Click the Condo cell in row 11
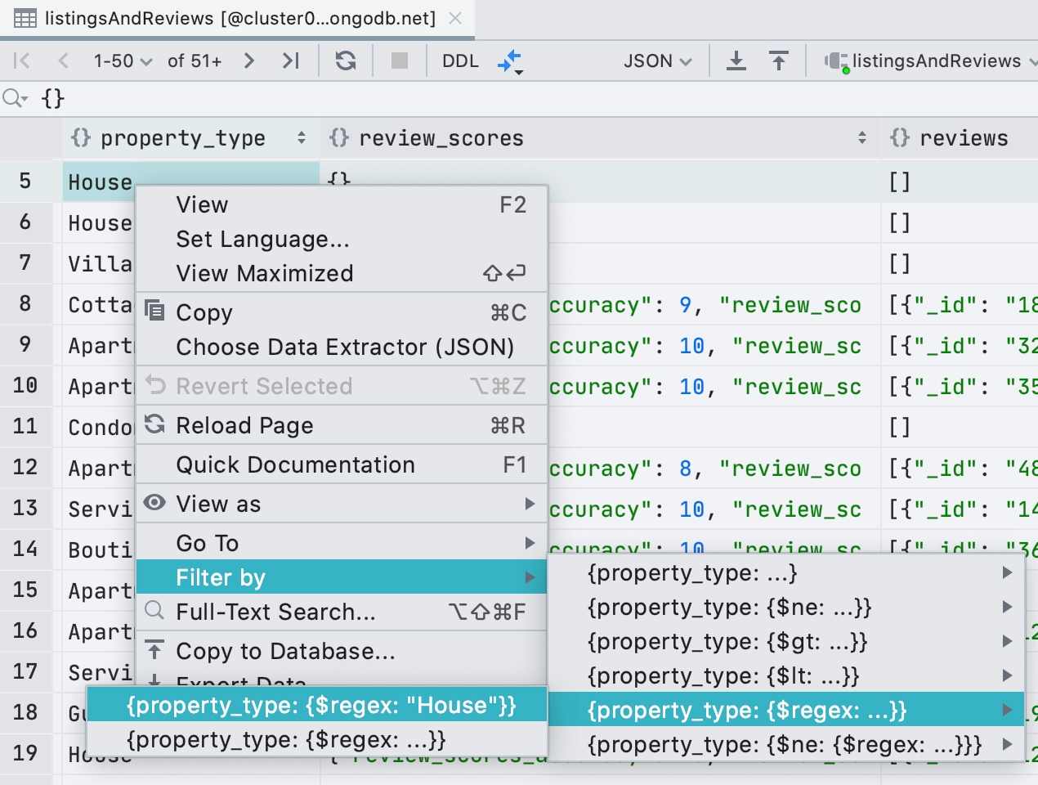 tap(100, 428)
